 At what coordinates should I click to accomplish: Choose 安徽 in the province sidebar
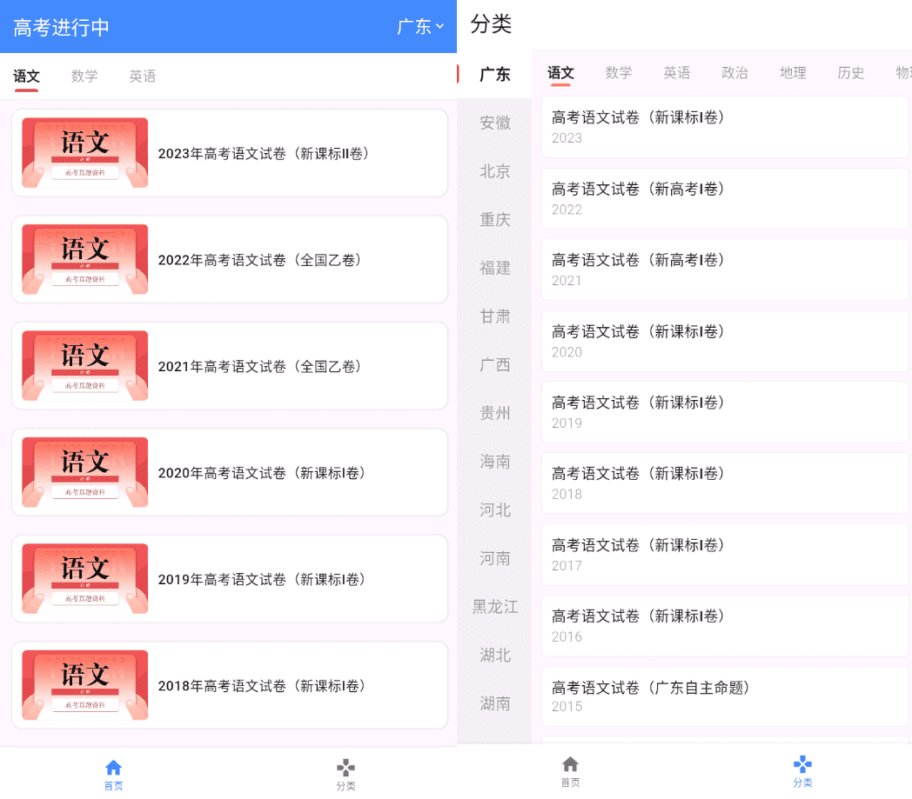(495, 123)
